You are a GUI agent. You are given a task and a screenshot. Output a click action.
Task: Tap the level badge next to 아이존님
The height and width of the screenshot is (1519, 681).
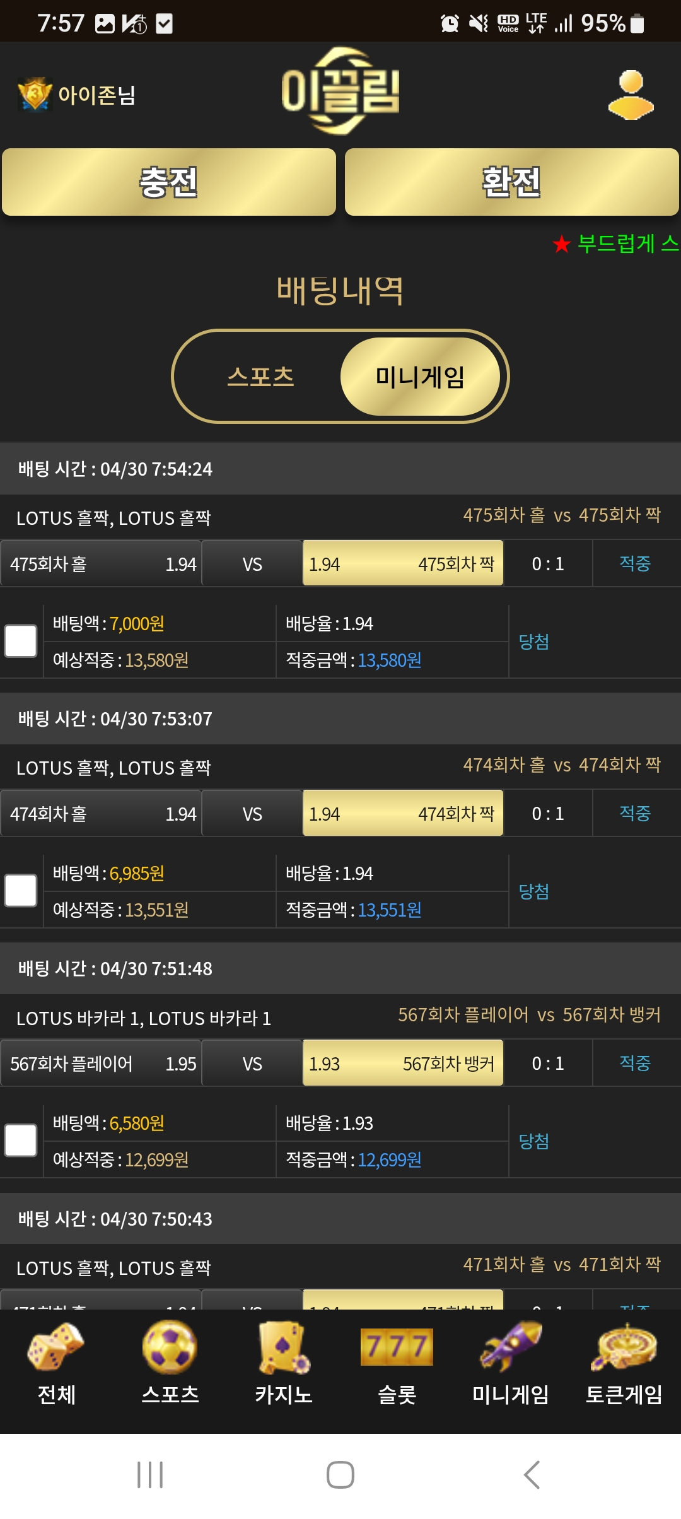tap(35, 95)
